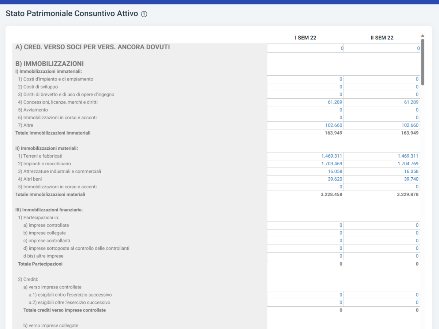Select II SEM 22 Costi di sviluppo field
439x329 pixels.
click(x=382, y=87)
